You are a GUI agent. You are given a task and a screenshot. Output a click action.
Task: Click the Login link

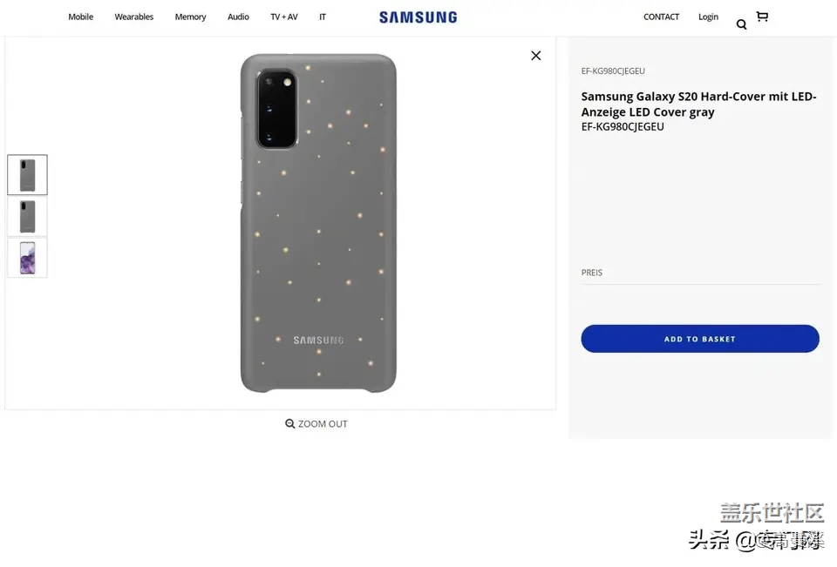coord(708,17)
